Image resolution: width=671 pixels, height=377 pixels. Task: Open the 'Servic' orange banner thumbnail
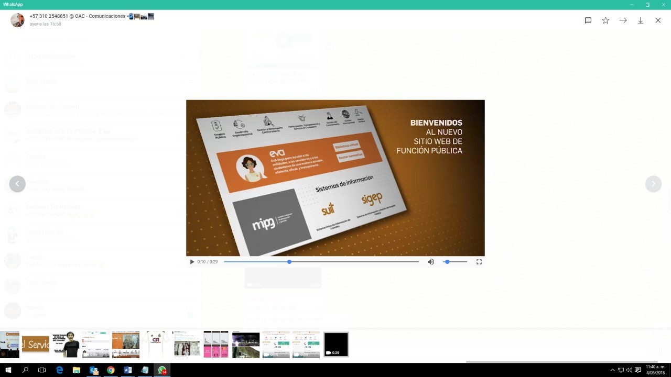pyautogui.click(x=36, y=345)
